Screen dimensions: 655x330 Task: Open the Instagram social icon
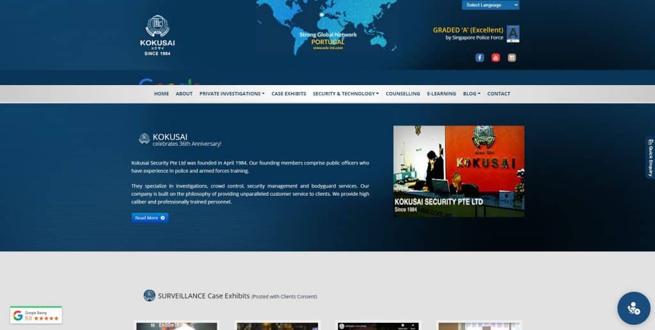click(x=512, y=58)
